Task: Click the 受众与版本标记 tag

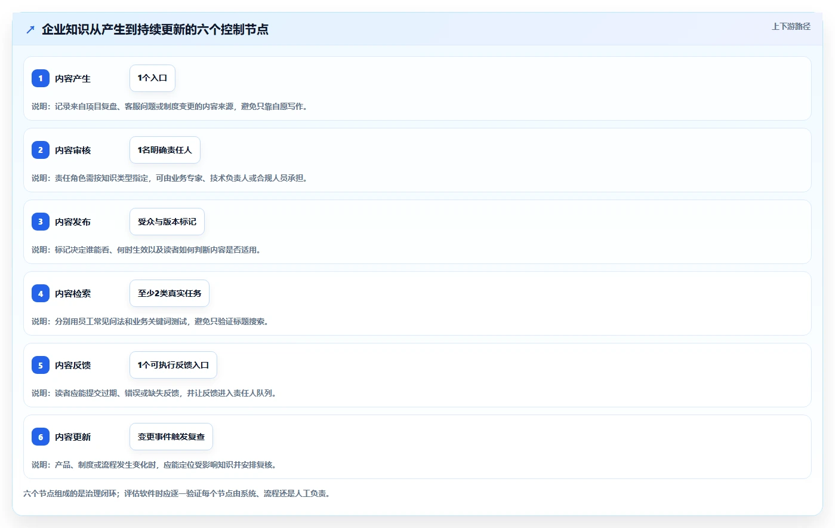Action: [167, 222]
